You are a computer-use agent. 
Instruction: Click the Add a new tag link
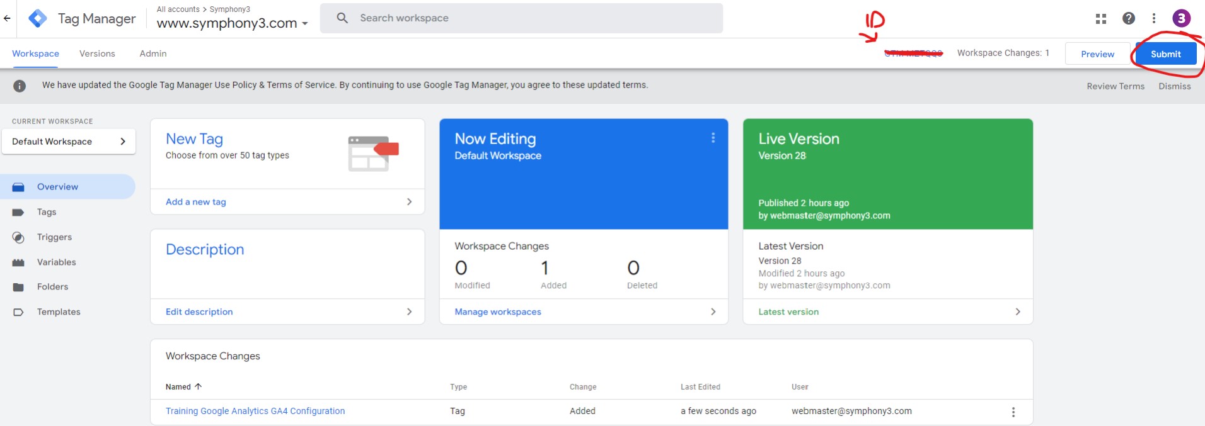coord(196,202)
